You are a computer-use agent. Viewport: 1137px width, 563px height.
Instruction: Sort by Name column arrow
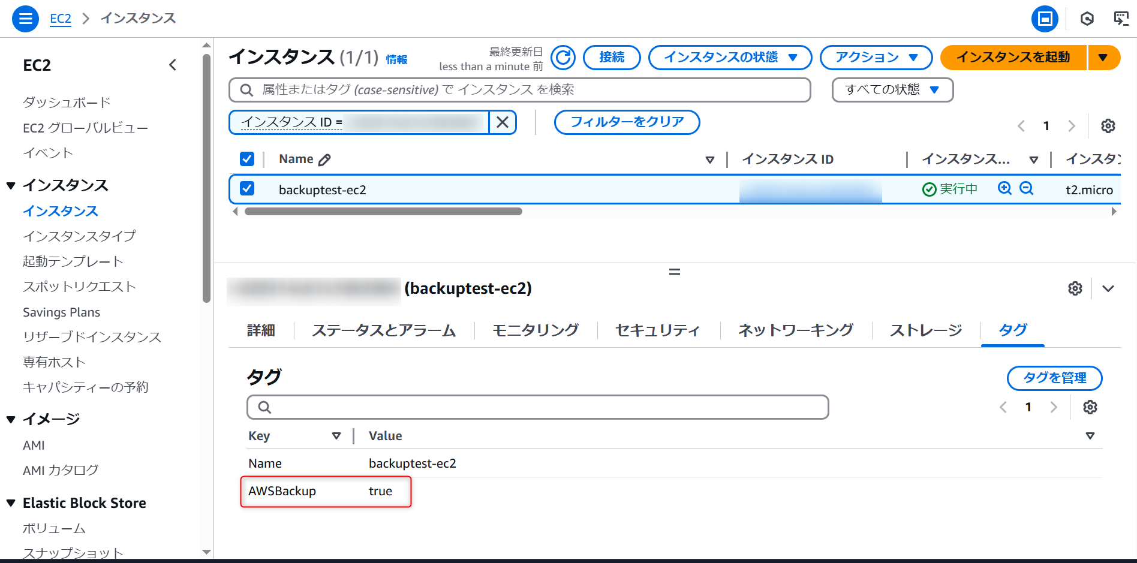(x=710, y=160)
